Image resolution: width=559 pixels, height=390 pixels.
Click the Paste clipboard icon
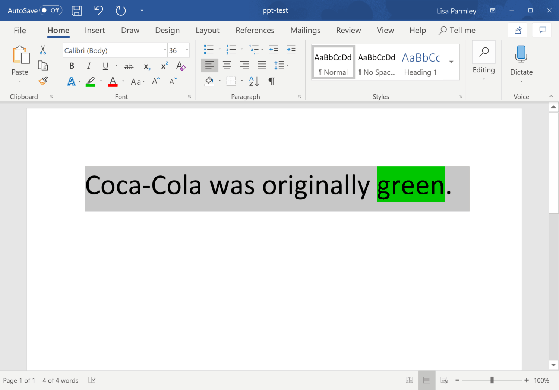21,55
